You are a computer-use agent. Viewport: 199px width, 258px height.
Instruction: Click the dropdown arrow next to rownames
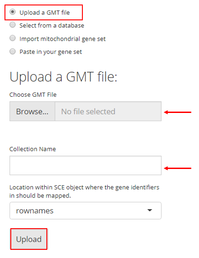click(149, 210)
